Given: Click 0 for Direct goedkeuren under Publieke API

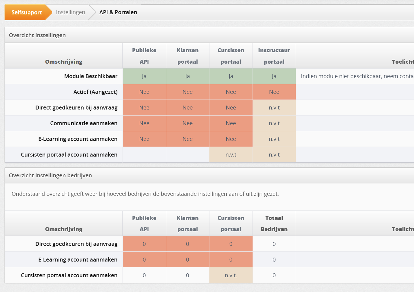Looking at the screenshot, I should pyautogui.click(x=144, y=244).
